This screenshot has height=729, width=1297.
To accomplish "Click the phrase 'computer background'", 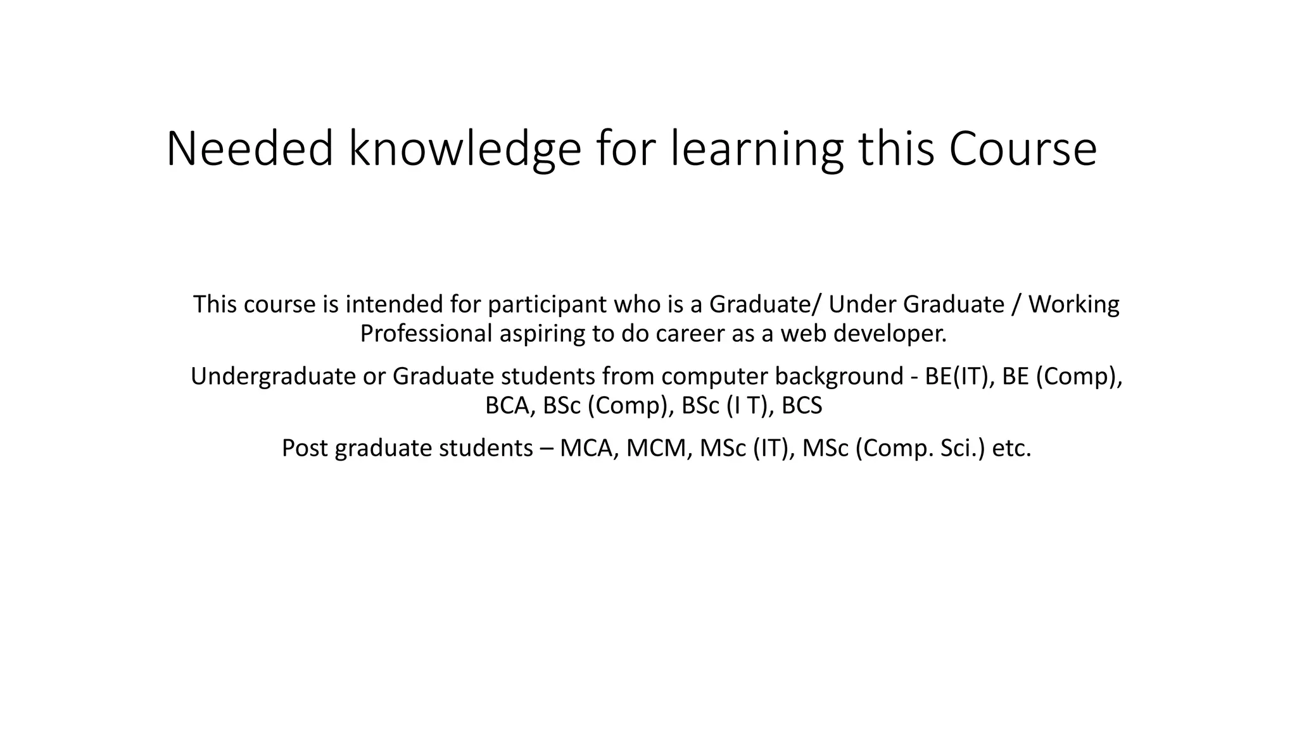I will tap(782, 377).
